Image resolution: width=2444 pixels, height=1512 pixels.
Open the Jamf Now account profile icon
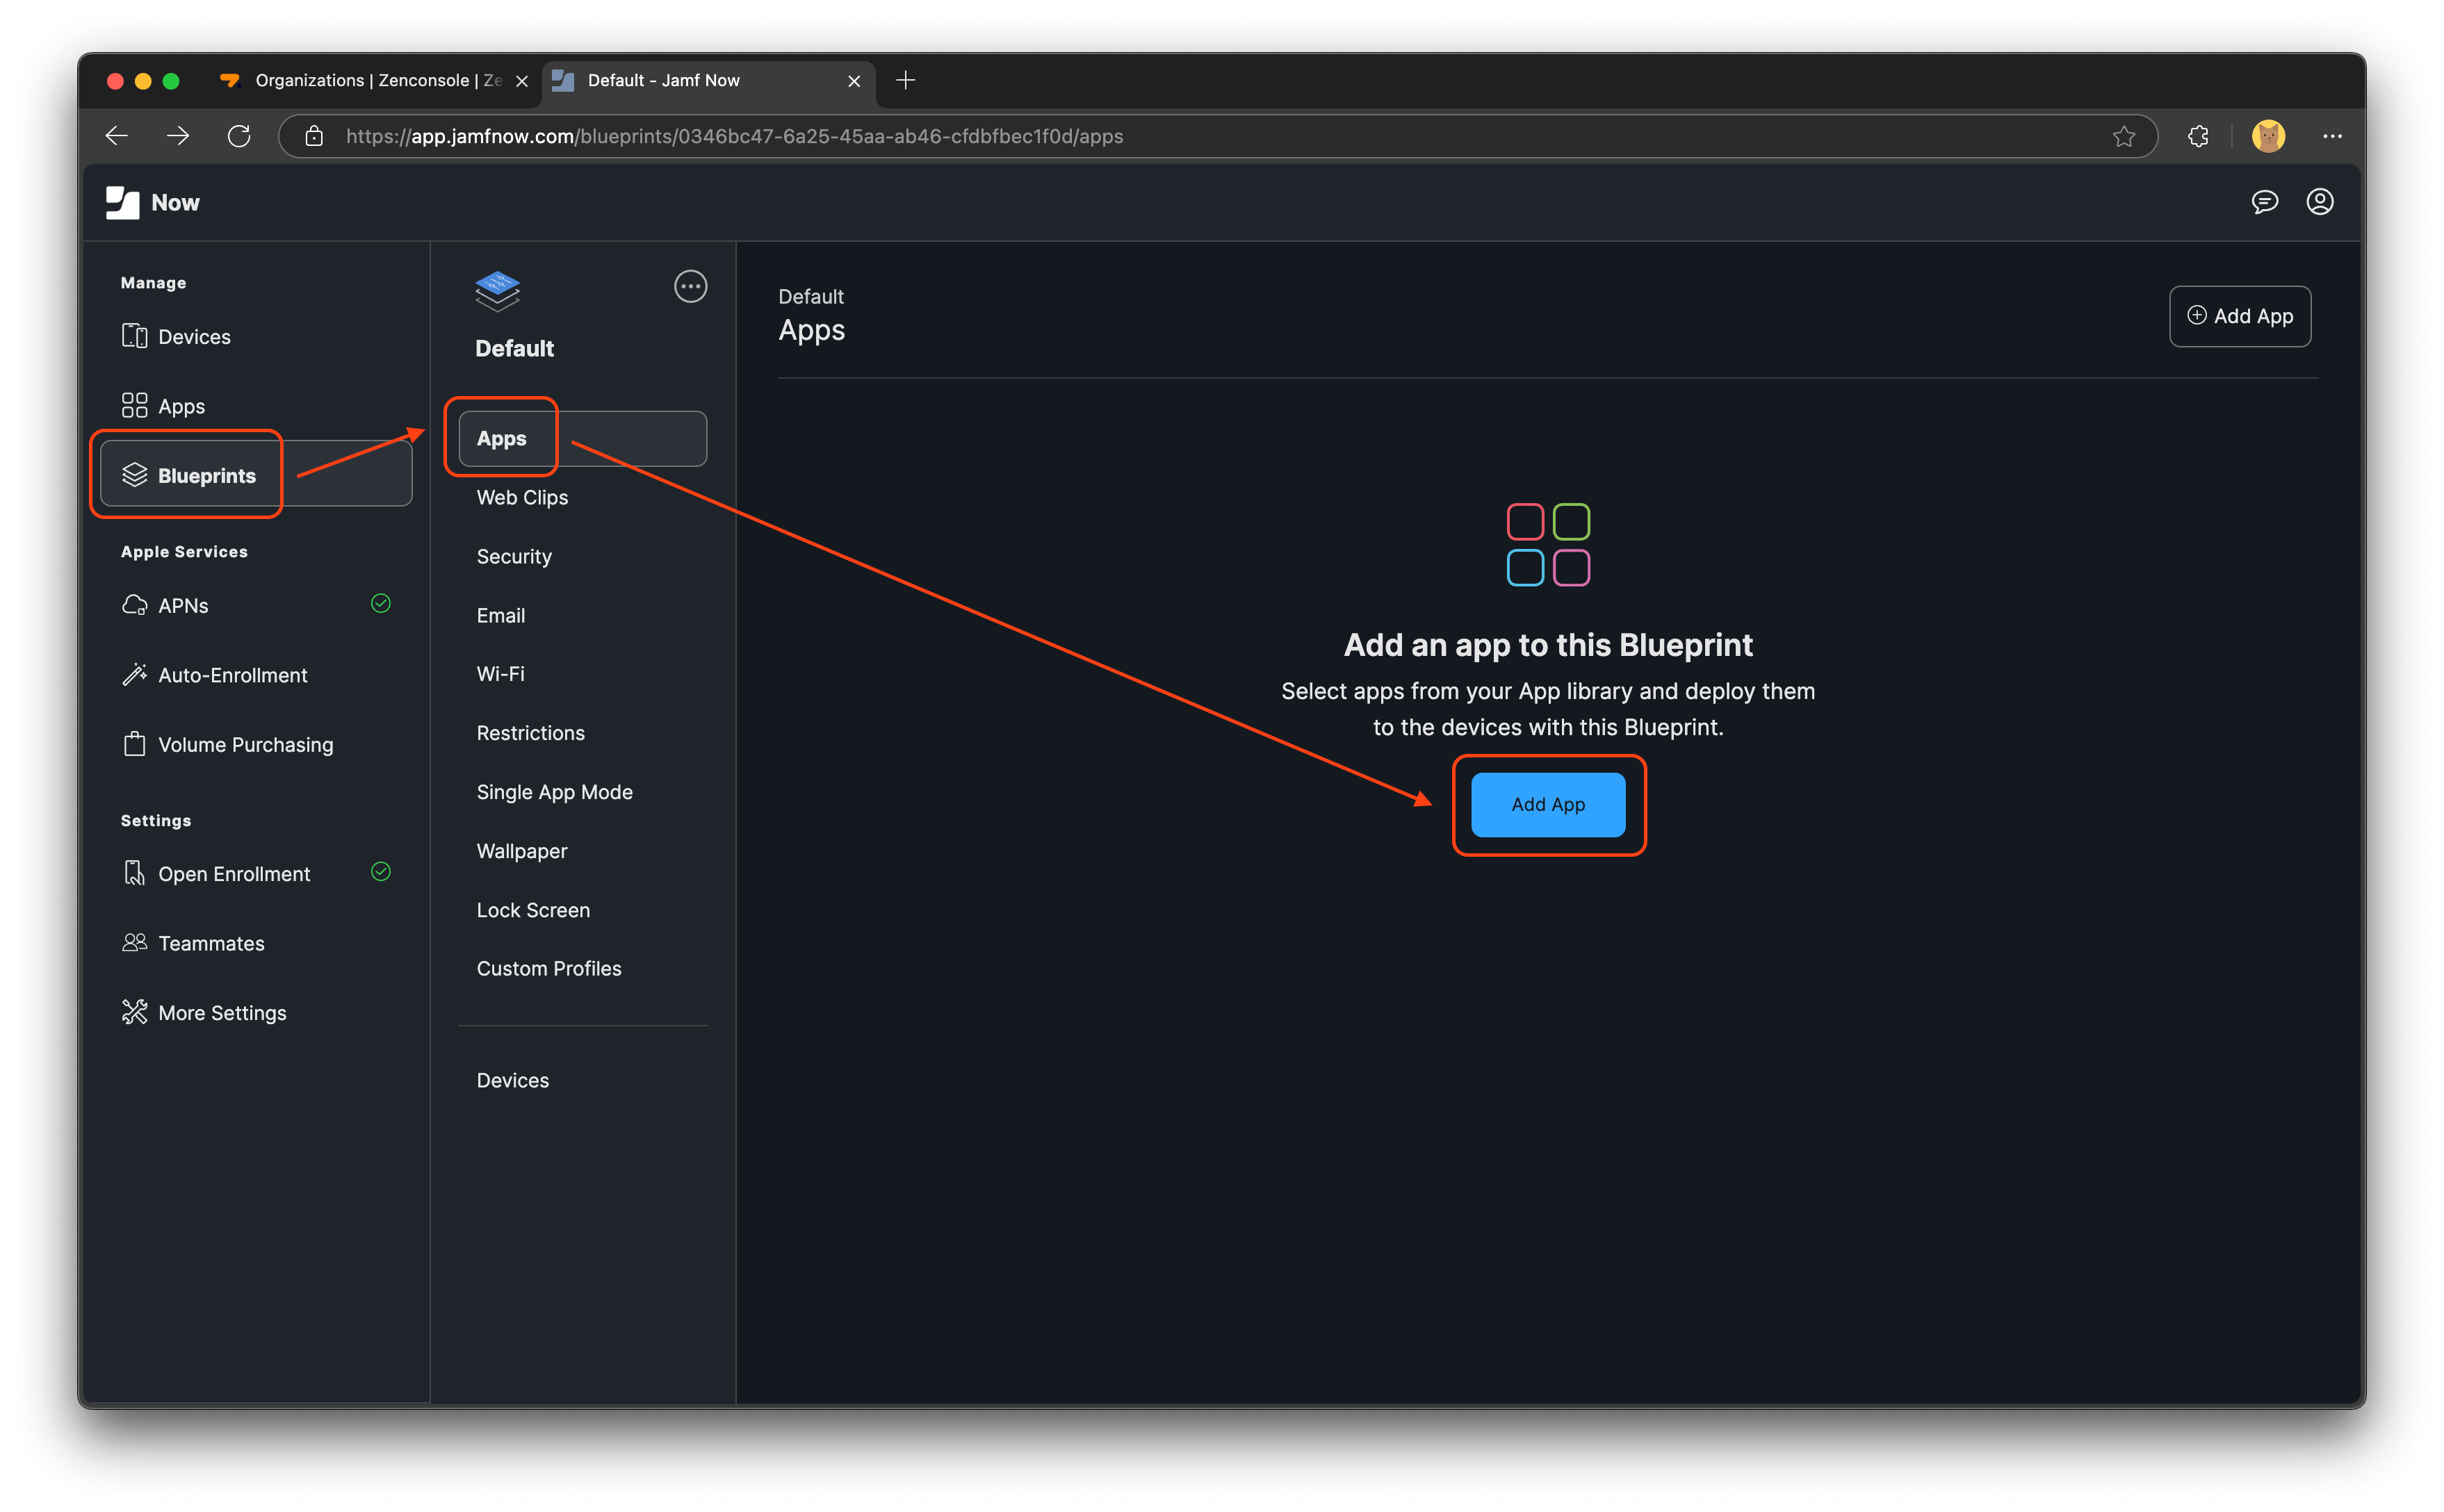[x=2320, y=202]
